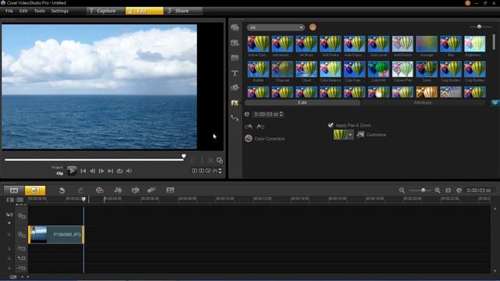Select the P1060960.JPG clip on timeline

pyautogui.click(x=56, y=234)
